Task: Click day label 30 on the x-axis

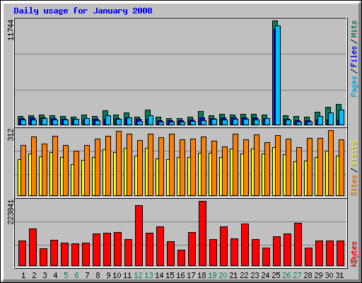Action: click(329, 275)
